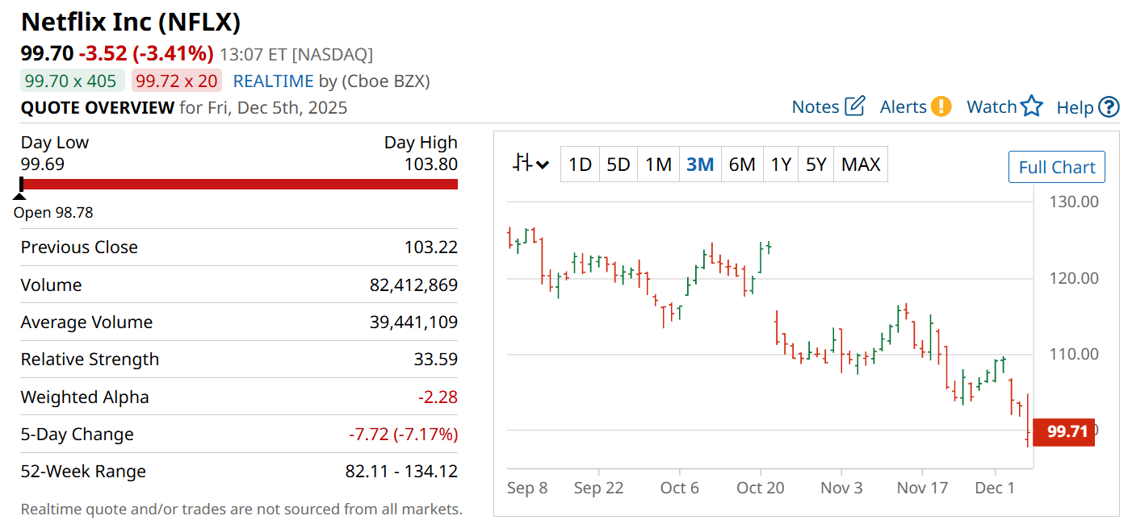Click the Watch star icon
The width and height of the screenshot is (1128, 524).
tap(1032, 106)
